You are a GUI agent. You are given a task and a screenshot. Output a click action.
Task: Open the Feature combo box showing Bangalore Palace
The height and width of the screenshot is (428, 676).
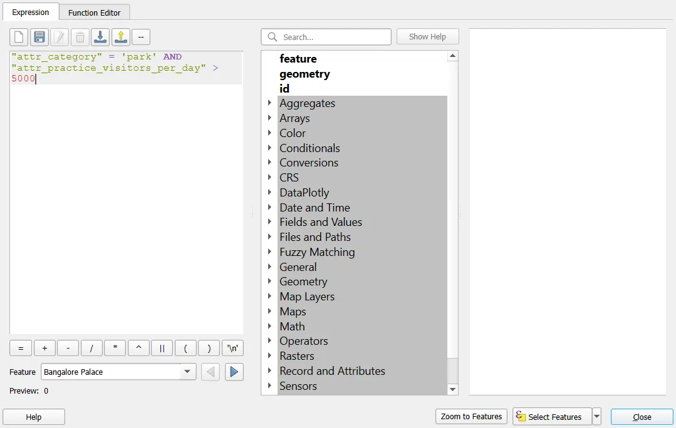point(118,372)
